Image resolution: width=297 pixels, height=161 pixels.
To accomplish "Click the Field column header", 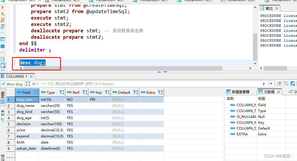I will pyautogui.click(x=27, y=92).
